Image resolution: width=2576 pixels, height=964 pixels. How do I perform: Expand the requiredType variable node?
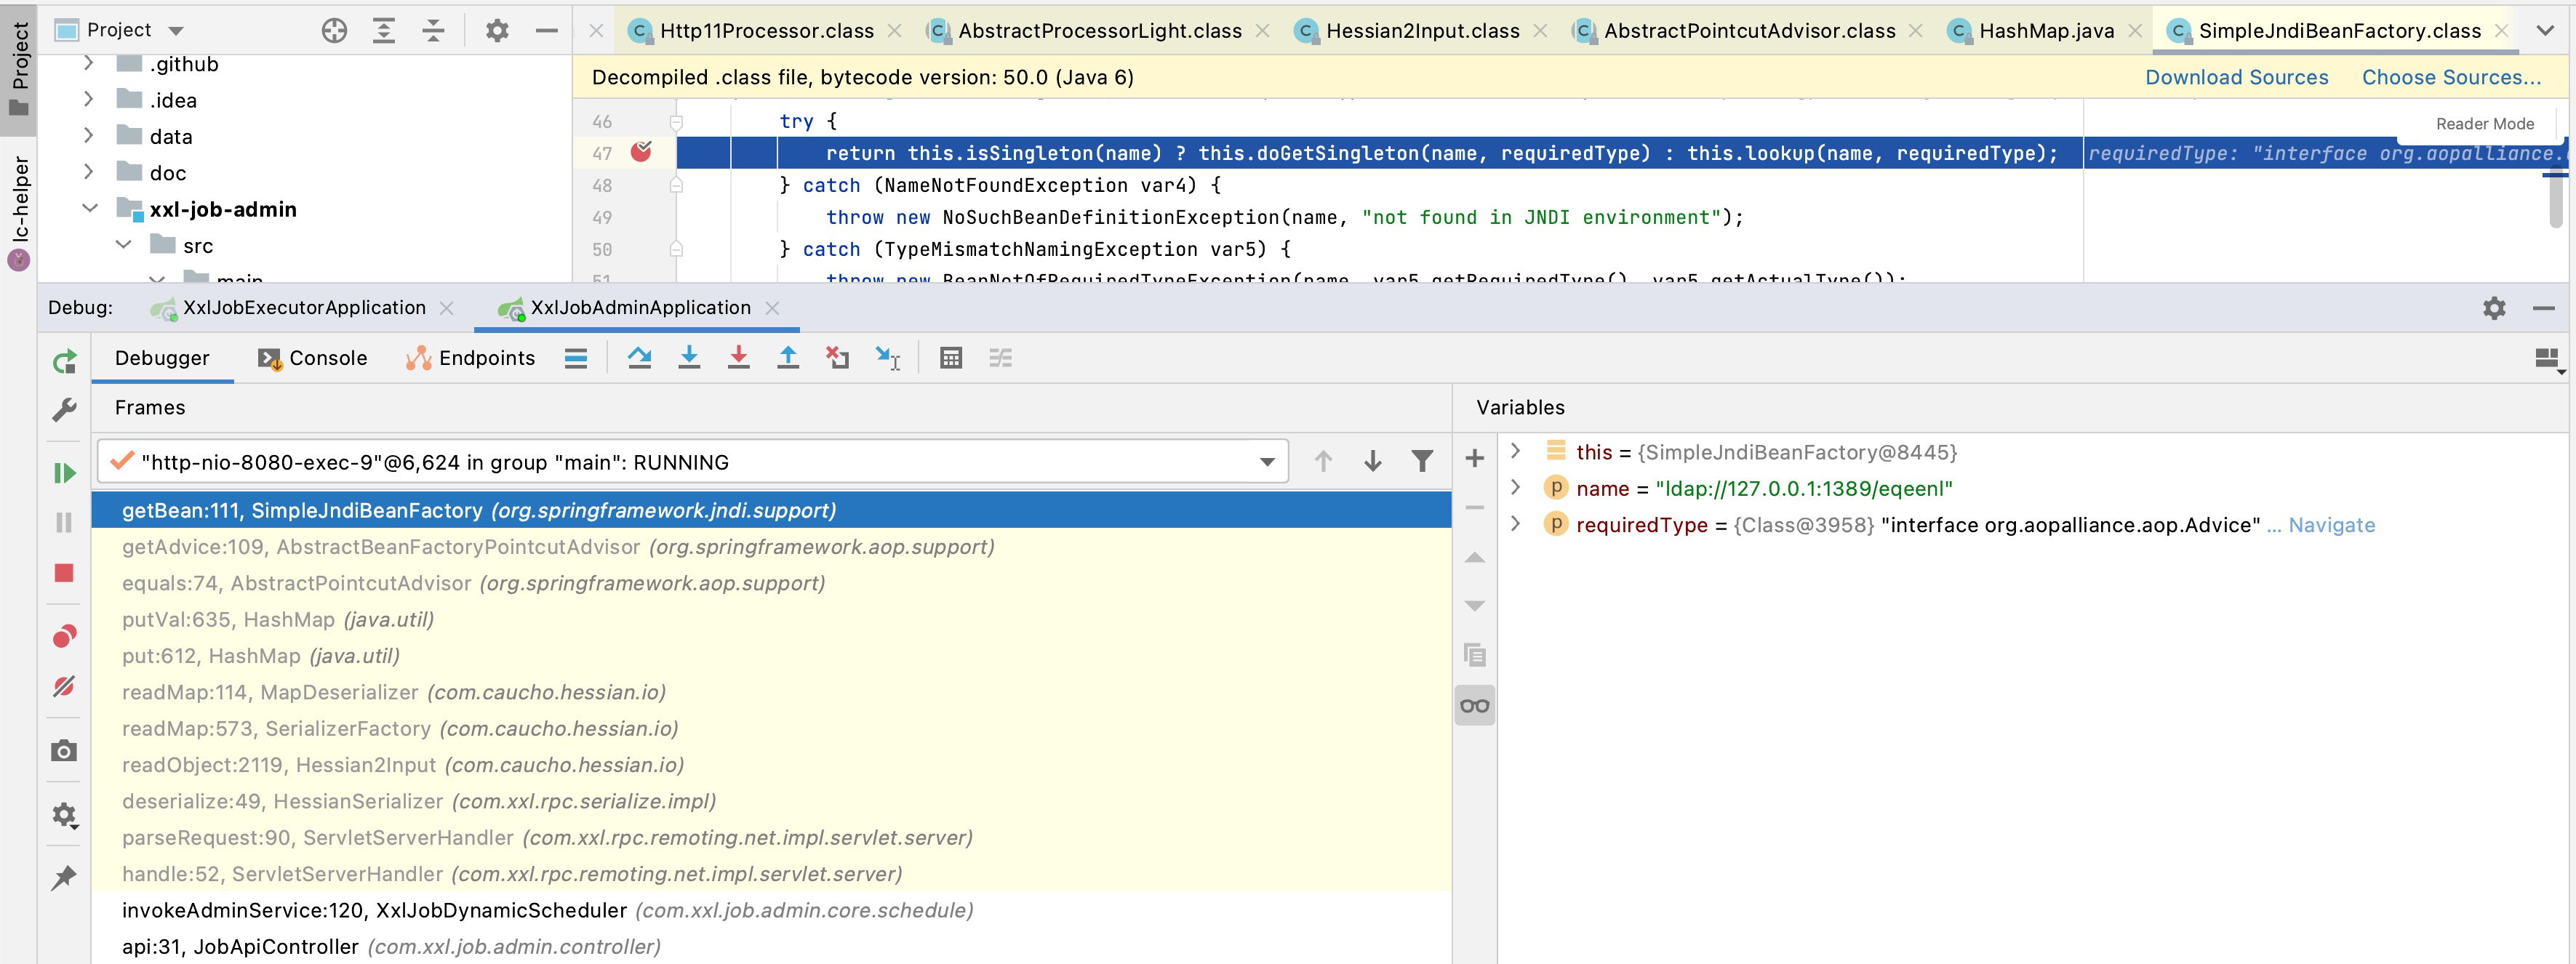coord(1515,524)
